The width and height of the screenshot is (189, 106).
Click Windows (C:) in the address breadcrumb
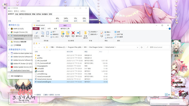(61, 47)
